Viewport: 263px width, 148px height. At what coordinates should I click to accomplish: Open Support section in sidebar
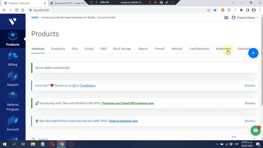pos(13,79)
